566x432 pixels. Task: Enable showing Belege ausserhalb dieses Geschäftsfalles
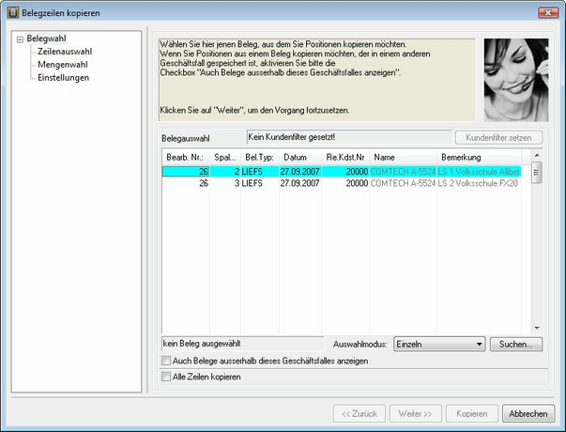[167, 361]
